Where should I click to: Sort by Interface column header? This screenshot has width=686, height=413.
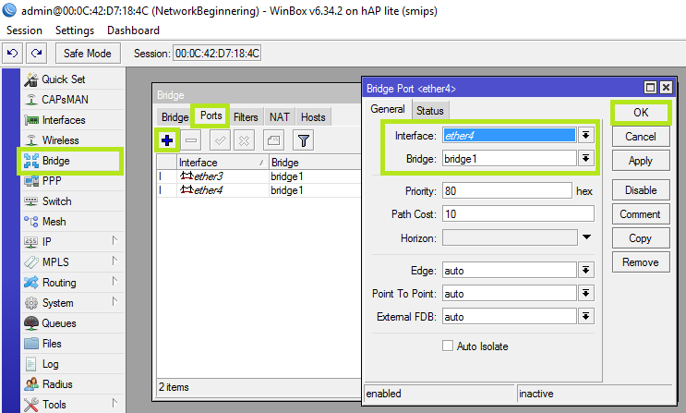tap(223, 163)
